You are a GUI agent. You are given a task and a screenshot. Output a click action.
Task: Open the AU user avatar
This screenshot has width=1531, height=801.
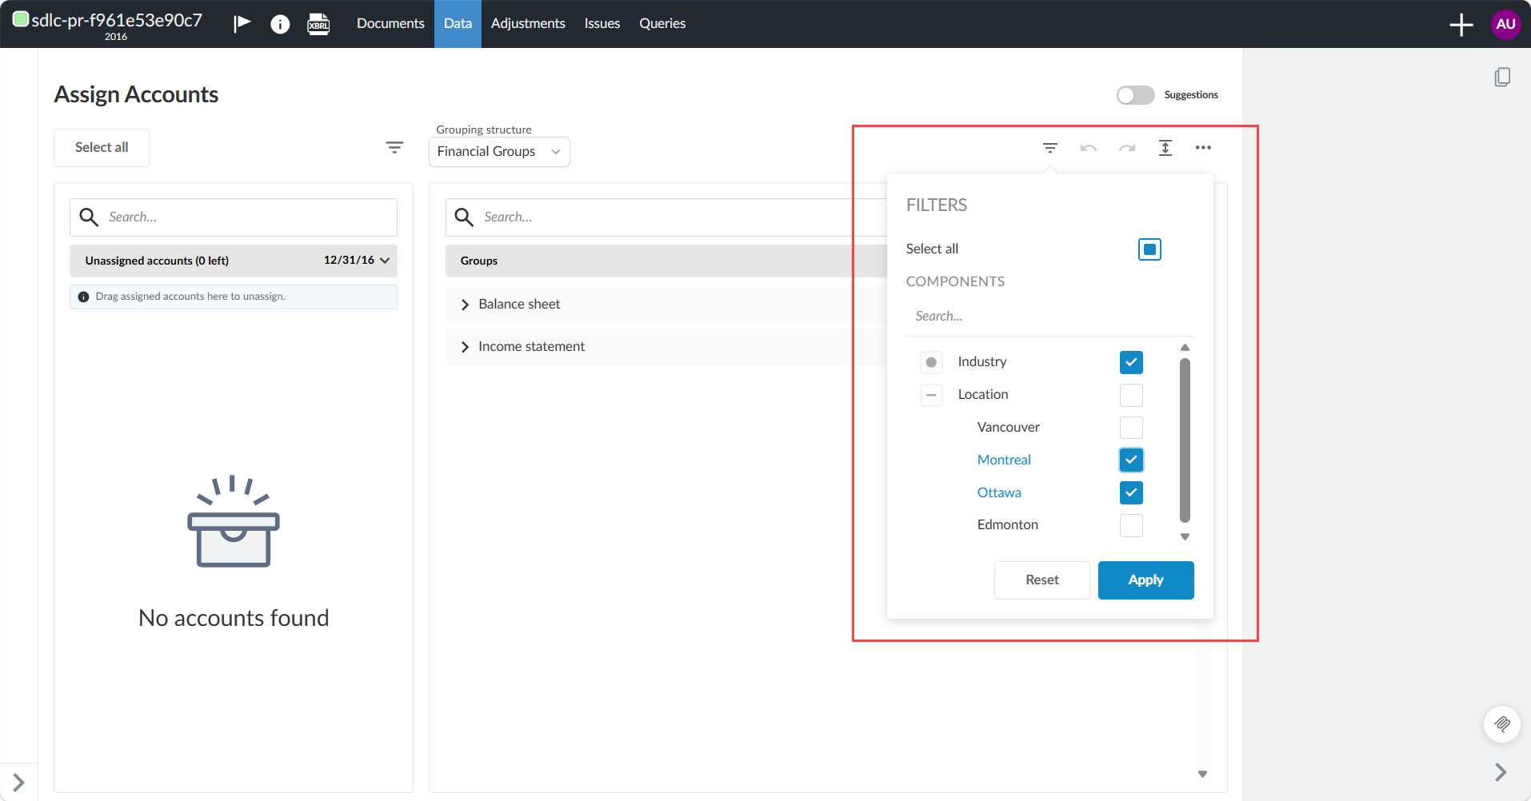pyautogui.click(x=1505, y=24)
